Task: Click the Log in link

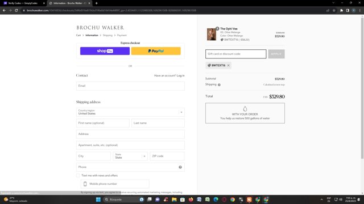Action: [x=180, y=75]
